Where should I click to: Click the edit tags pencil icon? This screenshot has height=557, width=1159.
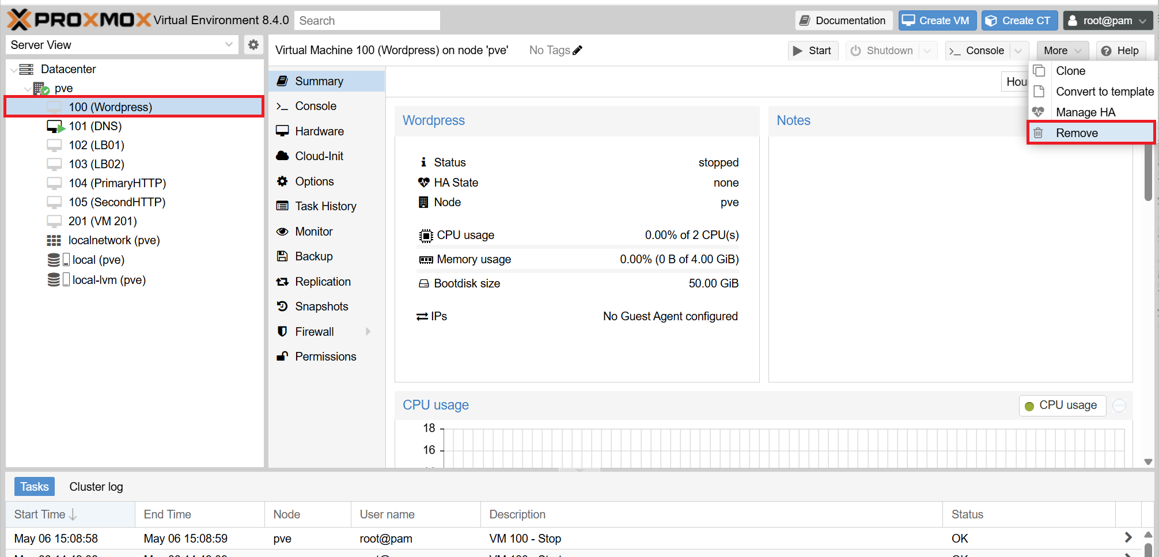click(578, 50)
